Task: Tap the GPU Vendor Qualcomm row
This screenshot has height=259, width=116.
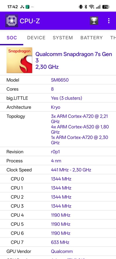Action: 58,251
